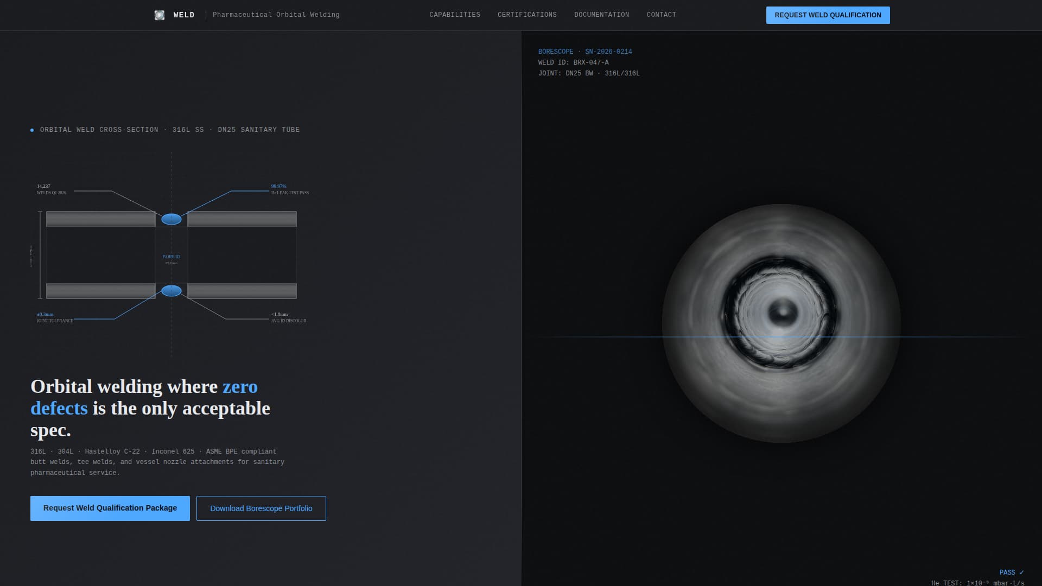
Task: Open CAPABILITIES in the navigation
Action: tap(455, 15)
